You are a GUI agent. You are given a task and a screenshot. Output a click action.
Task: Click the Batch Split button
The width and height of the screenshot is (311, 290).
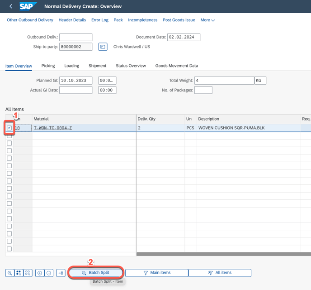click(95, 273)
